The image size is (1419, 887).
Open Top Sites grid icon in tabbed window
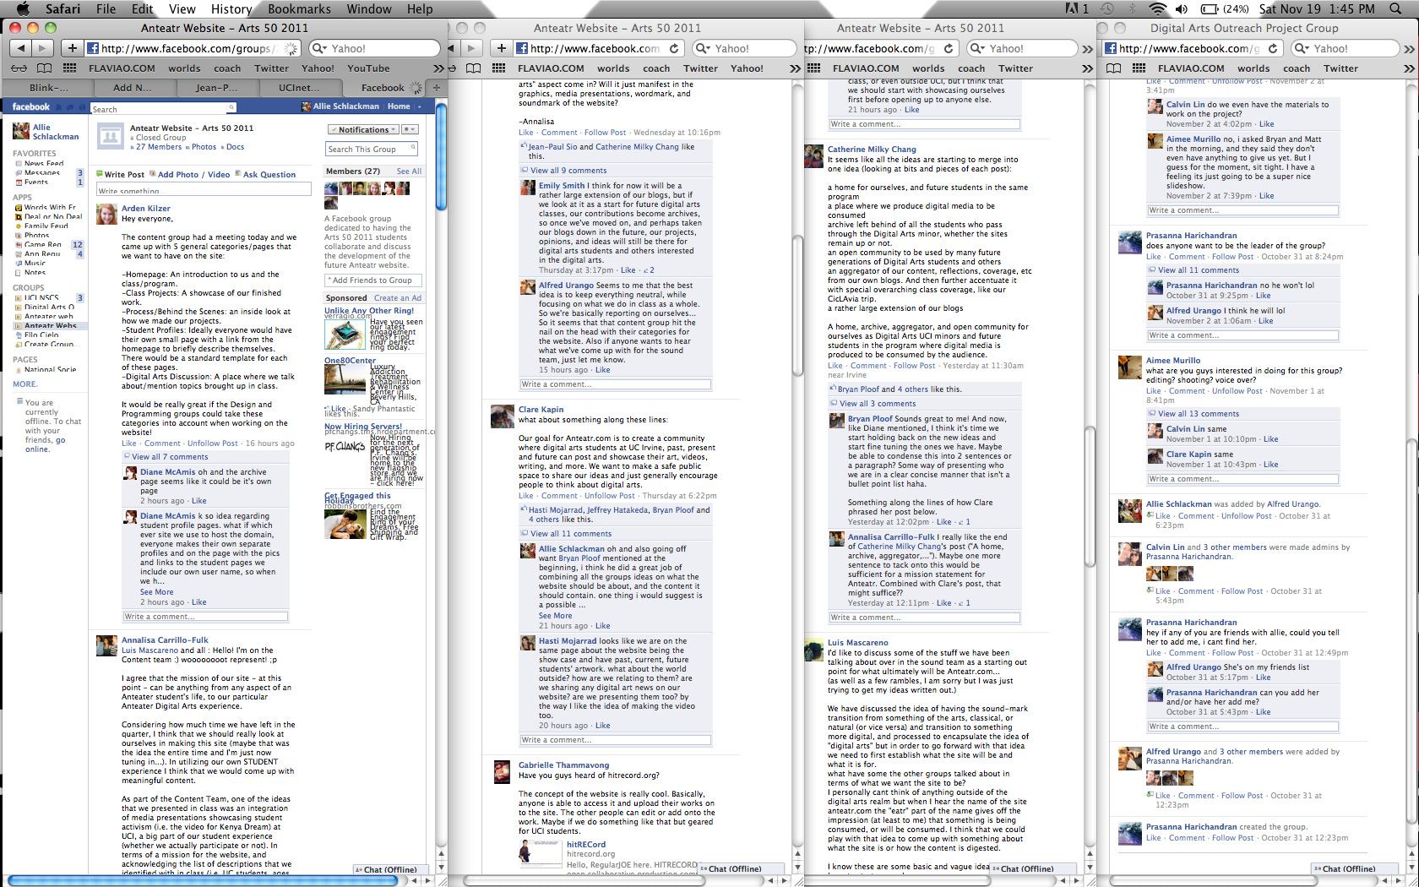pyautogui.click(x=70, y=68)
